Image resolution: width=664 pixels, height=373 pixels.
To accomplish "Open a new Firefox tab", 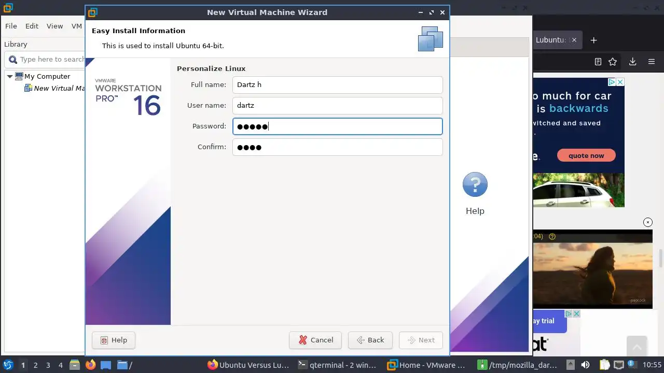I will point(594,40).
